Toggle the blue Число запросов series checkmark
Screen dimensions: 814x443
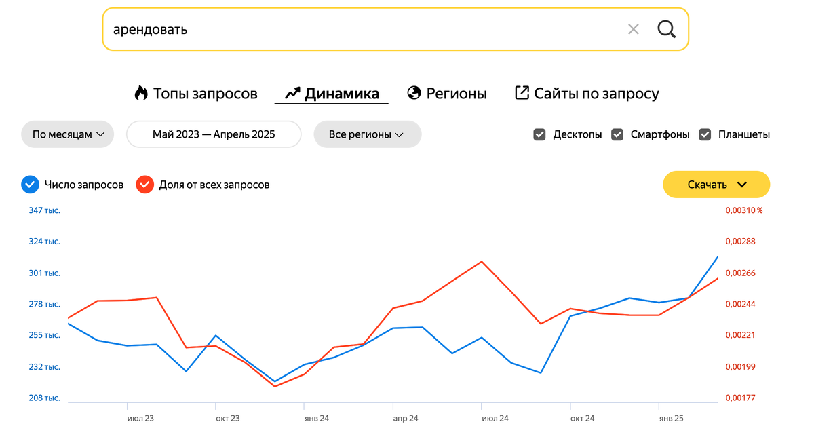pos(30,185)
